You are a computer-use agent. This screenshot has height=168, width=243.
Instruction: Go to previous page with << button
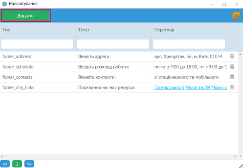click(5, 164)
